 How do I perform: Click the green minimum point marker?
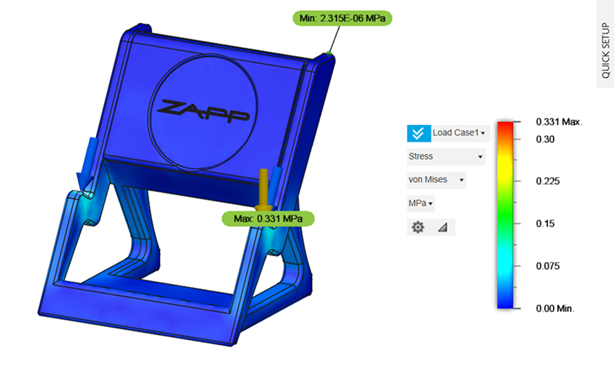tap(328, 52)
